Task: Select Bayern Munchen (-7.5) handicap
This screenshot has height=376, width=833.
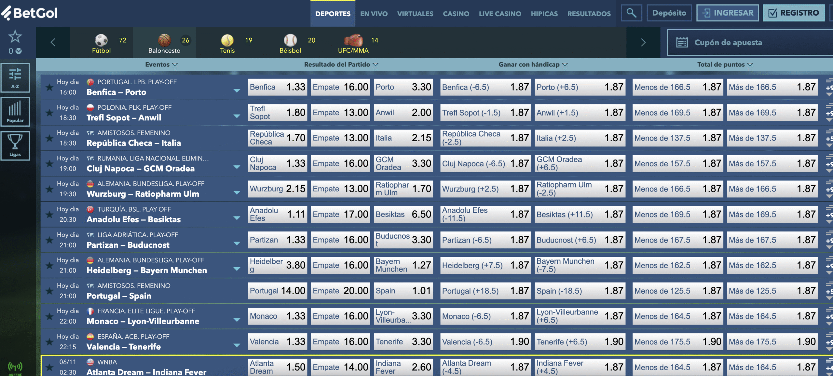Action: coord(580,265)
